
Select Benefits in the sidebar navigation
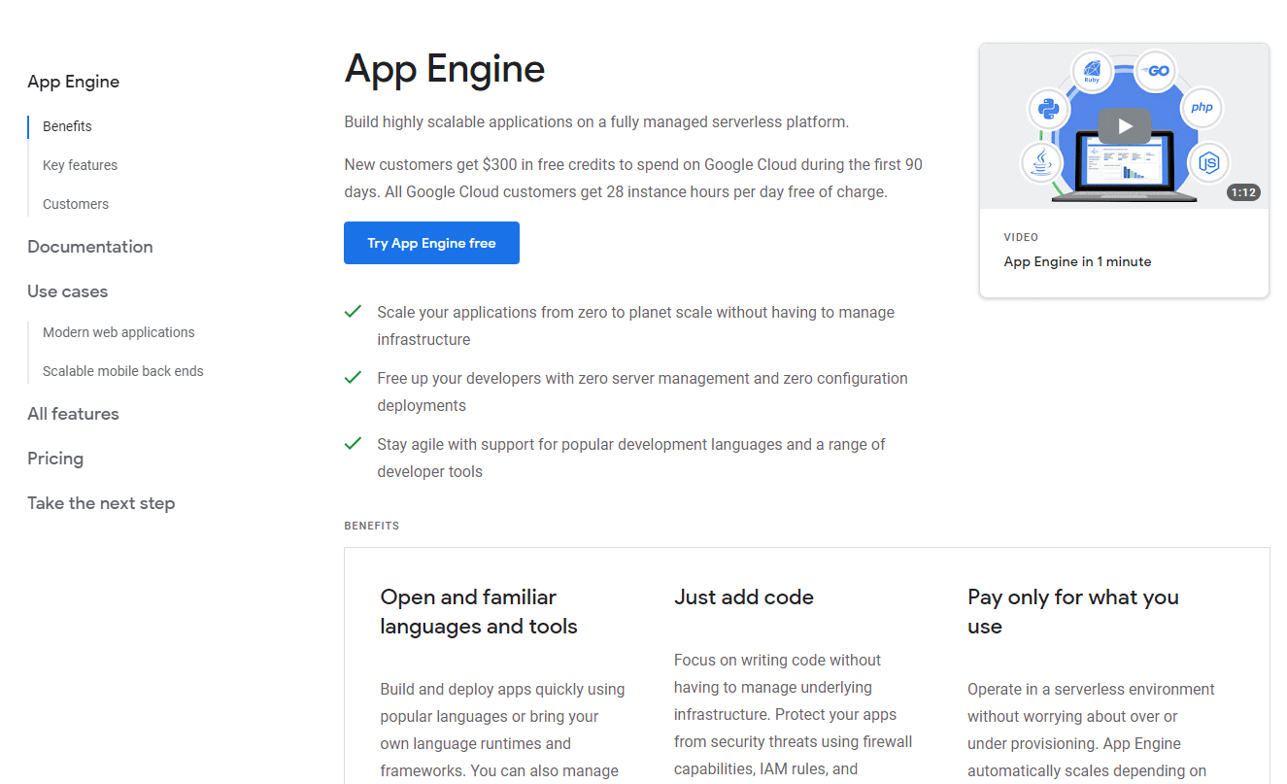(66, 125)
